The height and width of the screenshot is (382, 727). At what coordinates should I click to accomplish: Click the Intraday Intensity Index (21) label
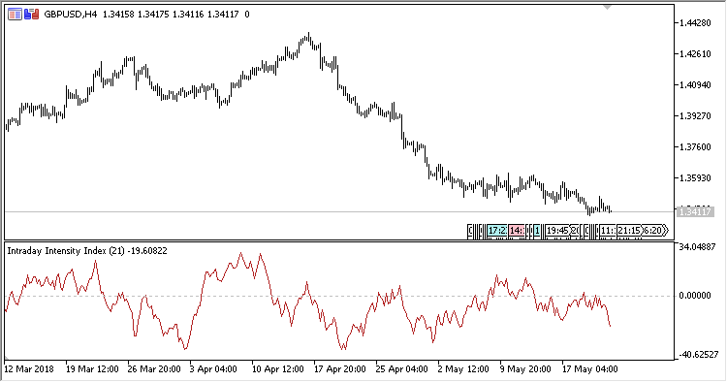pos(66,251)
